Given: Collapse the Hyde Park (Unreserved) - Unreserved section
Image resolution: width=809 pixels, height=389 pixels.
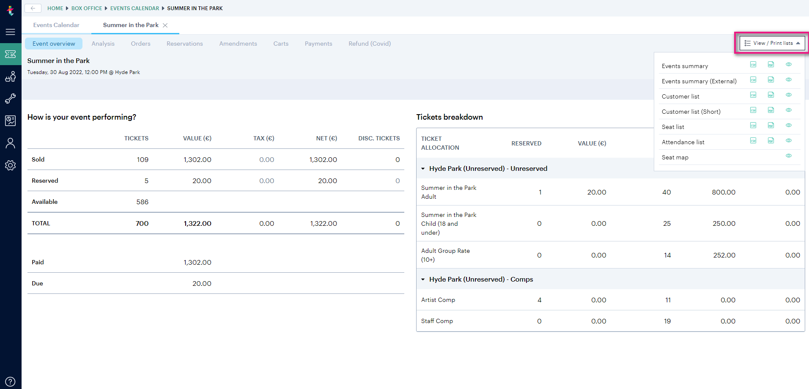Looking at the screenshot, I should click(423, 168).
